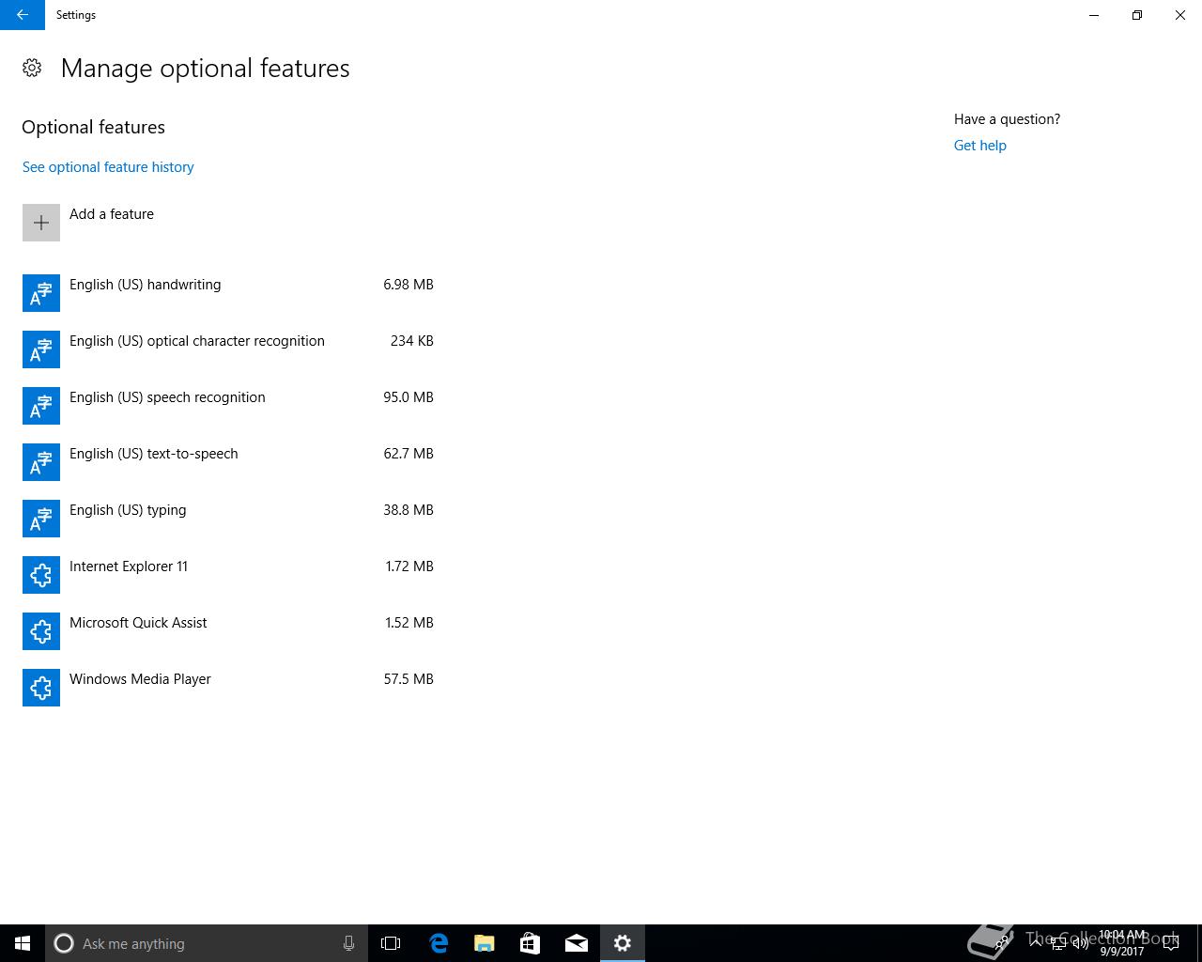Click the gear icon beside Manage optional features

click(x=32, y=68)
